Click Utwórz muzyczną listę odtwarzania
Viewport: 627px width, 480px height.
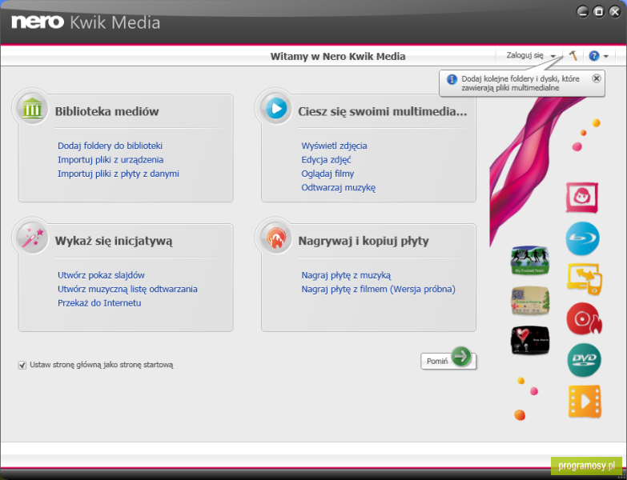point(127,289)
